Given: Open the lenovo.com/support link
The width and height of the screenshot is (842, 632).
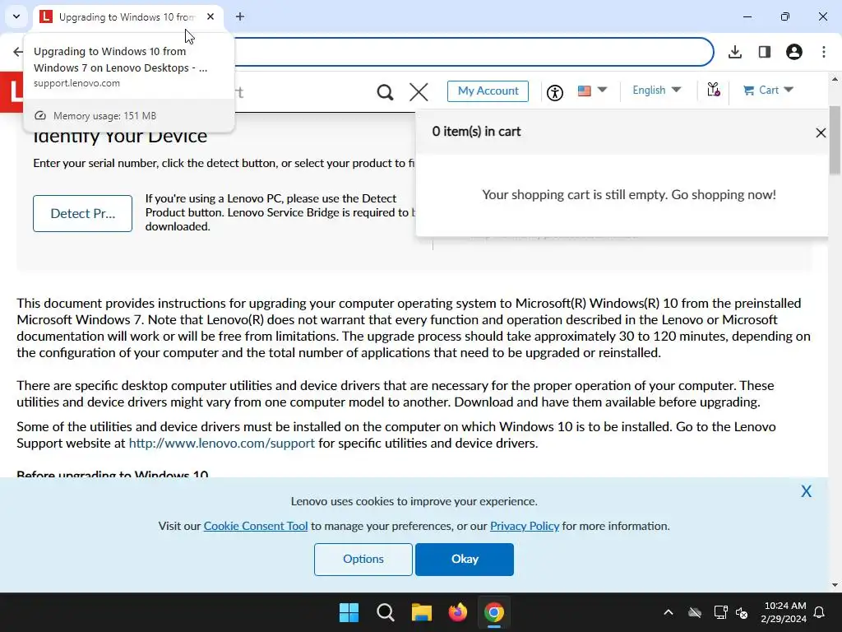Looking at the screenshot, I should pyautogui.click(x=222, y=444).
